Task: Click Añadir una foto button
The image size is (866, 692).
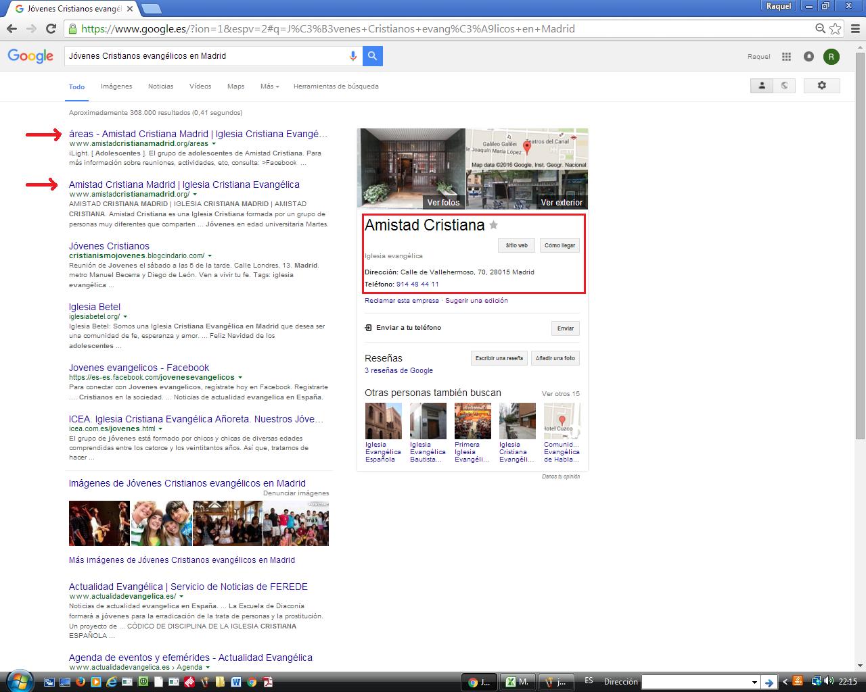Action: point(555,358)
